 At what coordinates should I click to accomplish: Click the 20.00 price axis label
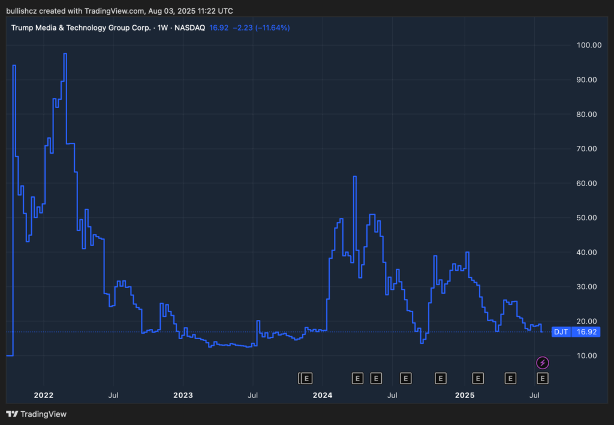[x=586, y=321]
